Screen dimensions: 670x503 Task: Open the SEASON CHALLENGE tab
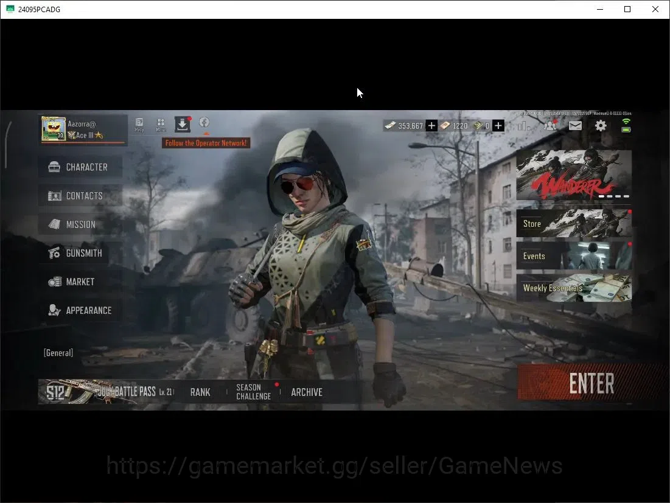[x=253, y=392]
